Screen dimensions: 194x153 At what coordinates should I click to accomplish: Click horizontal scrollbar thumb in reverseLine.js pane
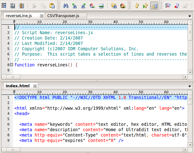click(x=13, y=77)
